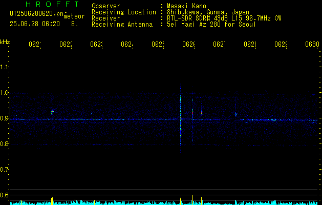
Task: Click the 0.7 kHz frequency axis label
Action: click(x=4, y=170)
